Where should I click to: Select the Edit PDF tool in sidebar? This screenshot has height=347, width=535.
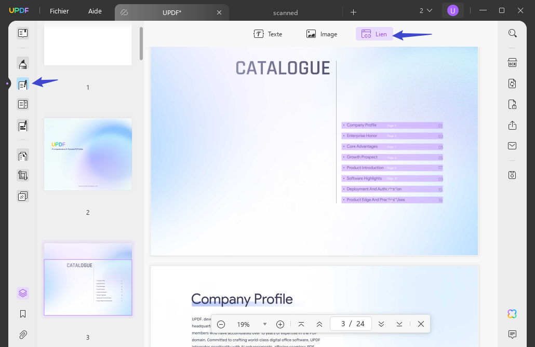pos(23,84)
